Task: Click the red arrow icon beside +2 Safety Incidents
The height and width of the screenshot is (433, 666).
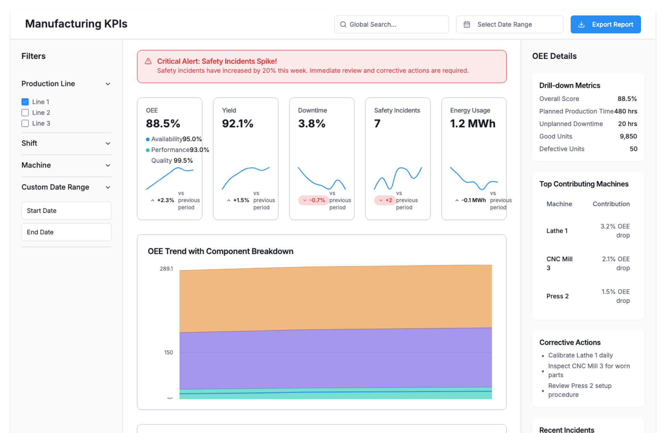Action: click(381, 201)
